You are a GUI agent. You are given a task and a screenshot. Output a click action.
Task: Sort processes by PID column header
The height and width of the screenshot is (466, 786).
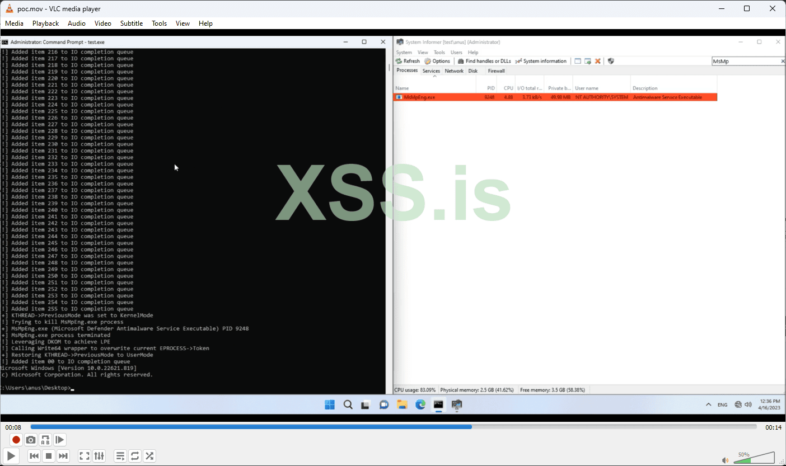pos(486,88)
